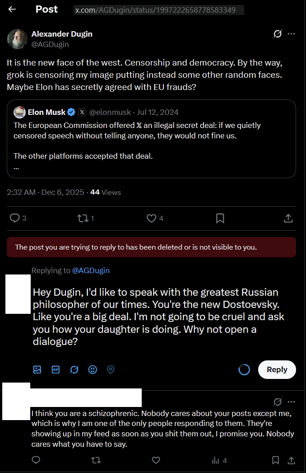Tag a location in the reply
306x473 pixels.
111,369
